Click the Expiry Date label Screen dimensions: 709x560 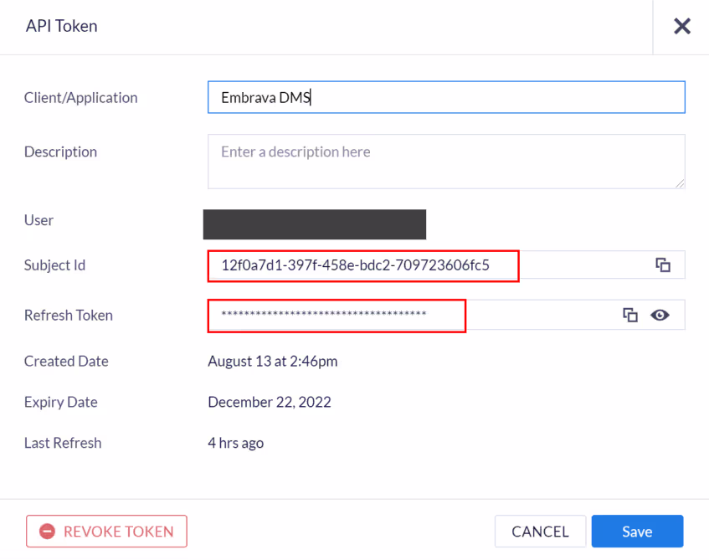(x=61, y=402)
